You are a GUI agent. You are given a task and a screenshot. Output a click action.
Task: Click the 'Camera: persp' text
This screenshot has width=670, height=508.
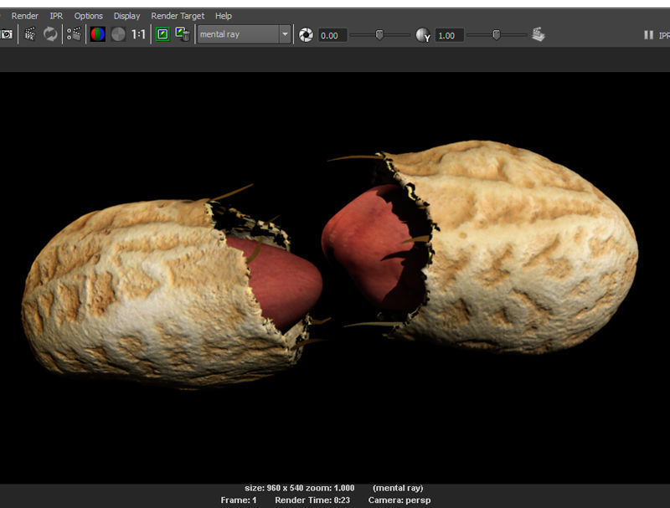point(399,500)
